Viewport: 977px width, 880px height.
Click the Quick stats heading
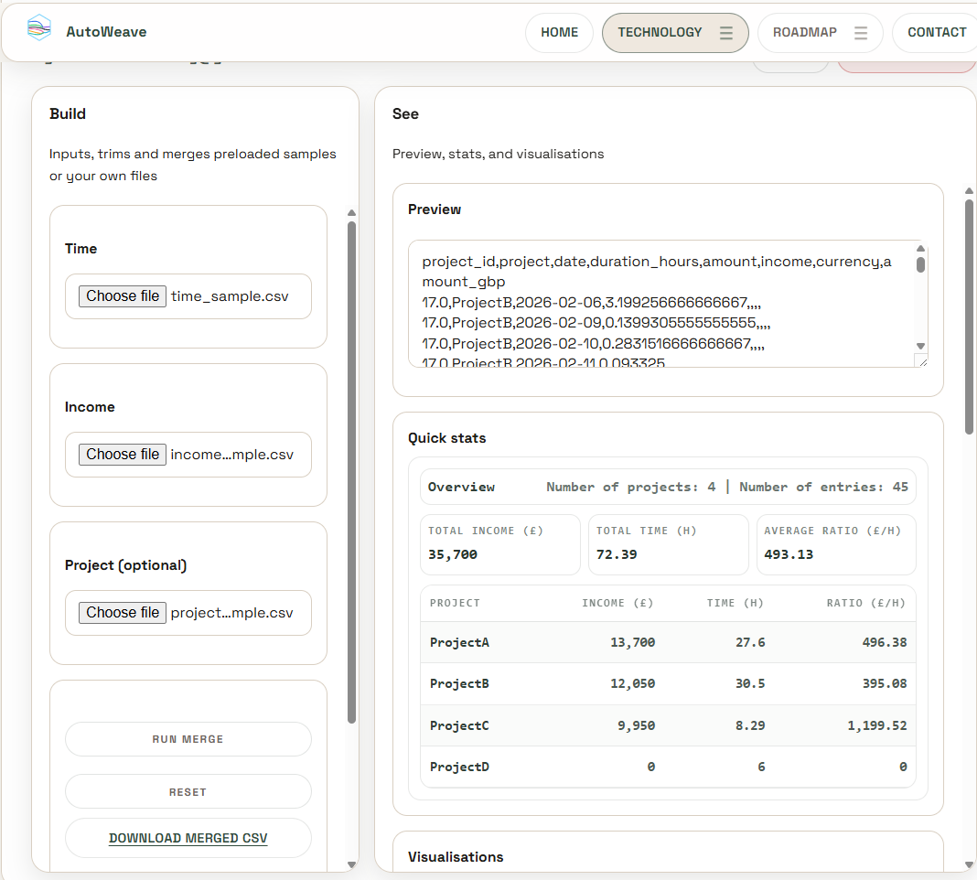point(446,438)
